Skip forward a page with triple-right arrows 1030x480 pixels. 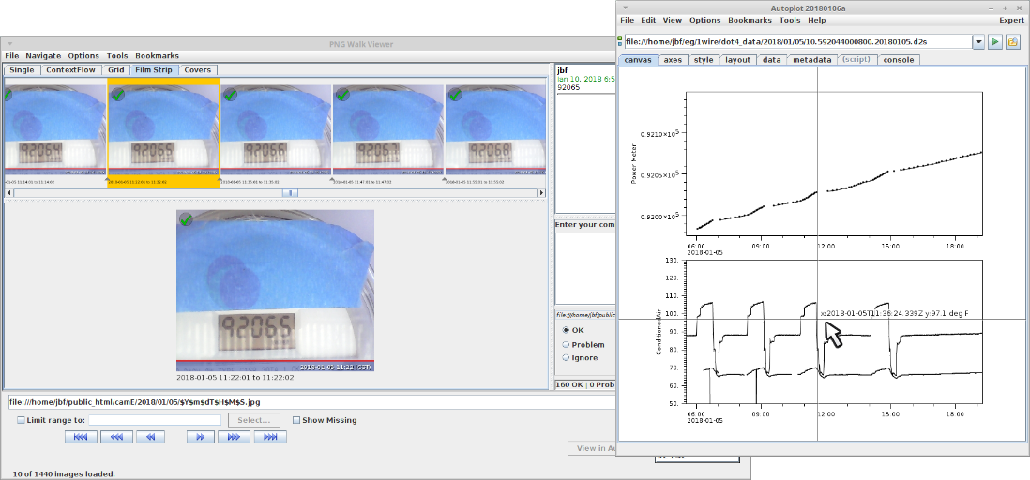coord(234,437)
